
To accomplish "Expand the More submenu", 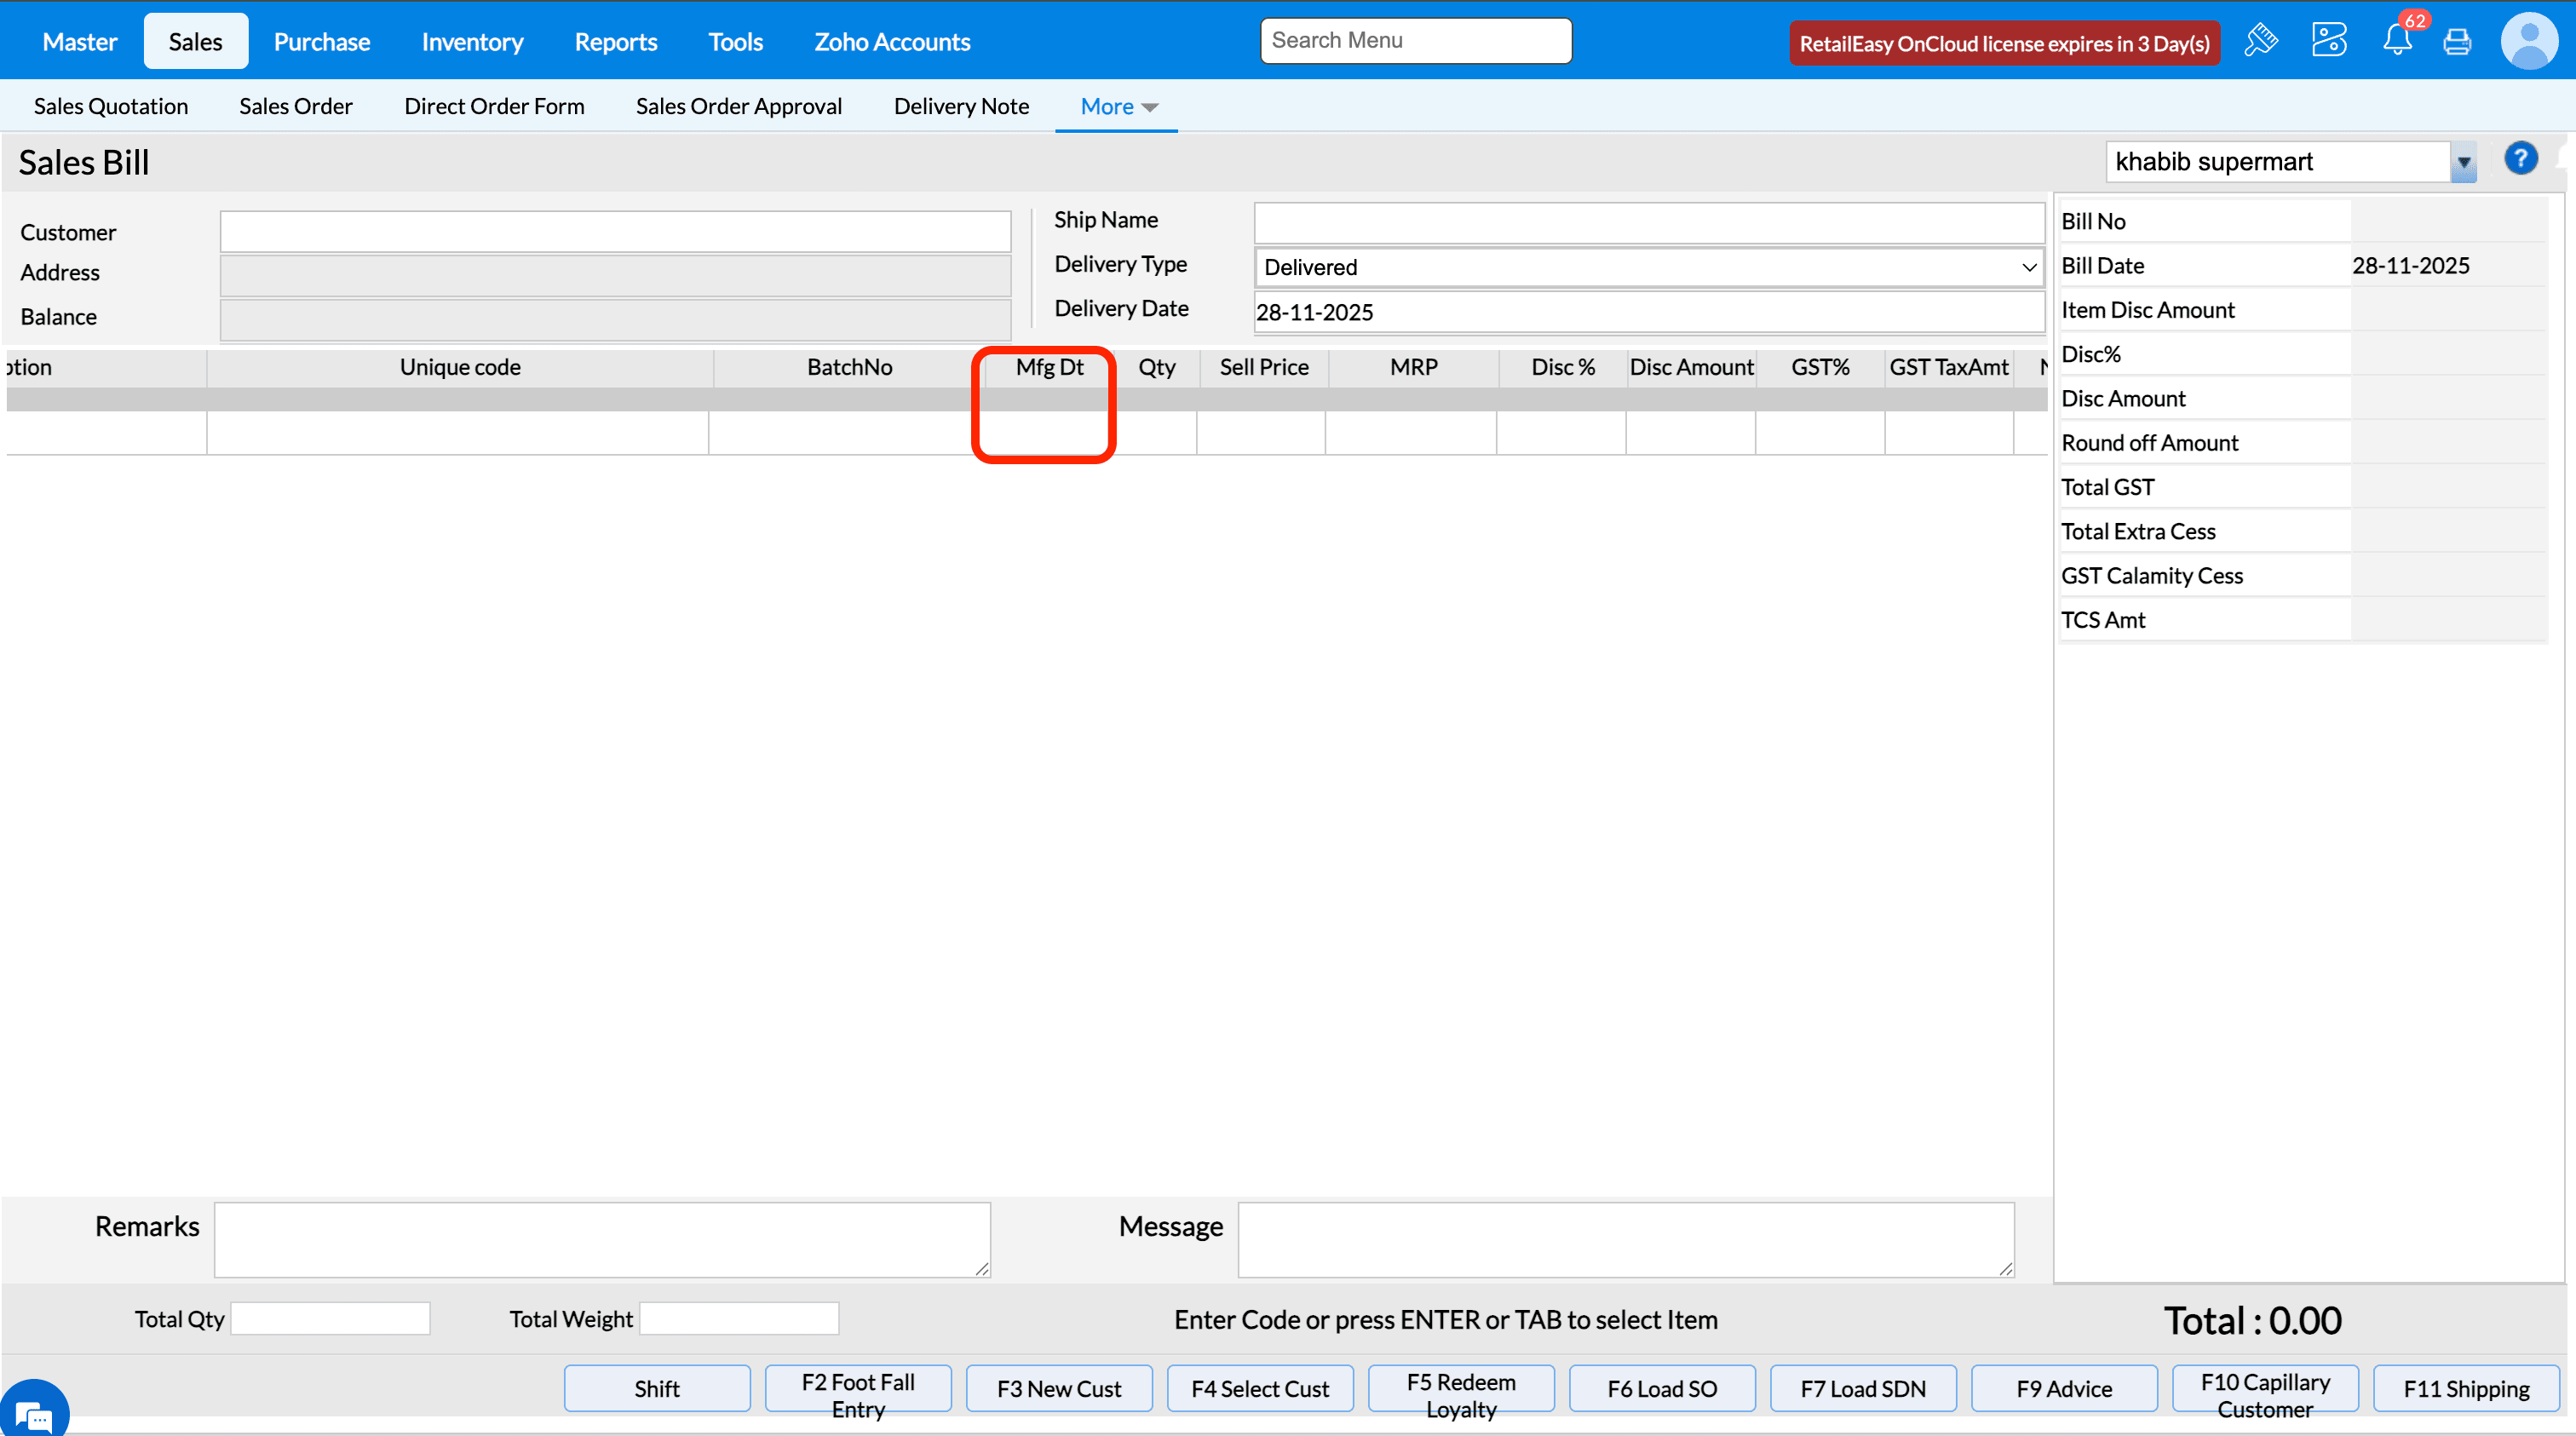I will tap(1118, 106).
